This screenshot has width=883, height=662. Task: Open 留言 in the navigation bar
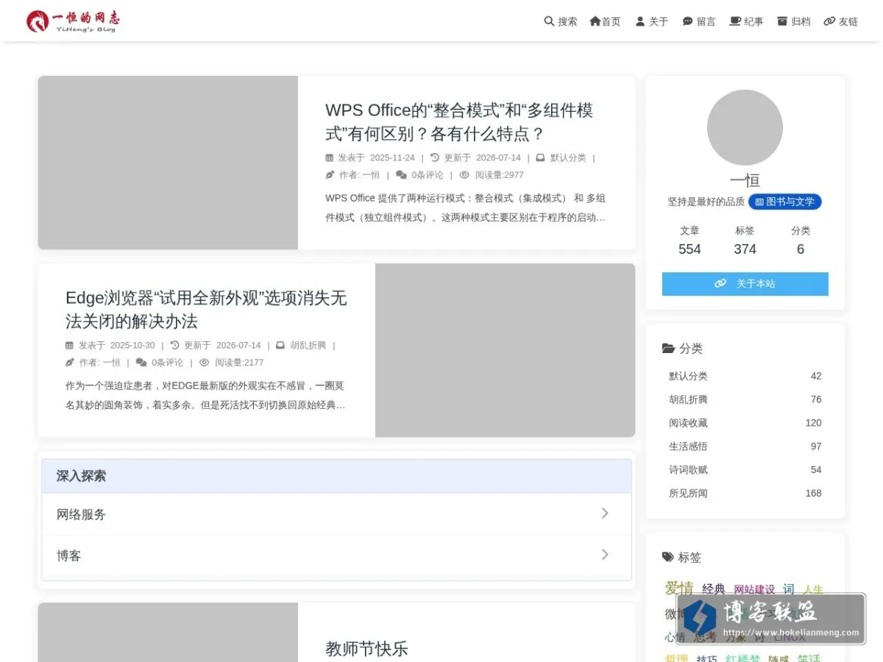coord(699,21)
